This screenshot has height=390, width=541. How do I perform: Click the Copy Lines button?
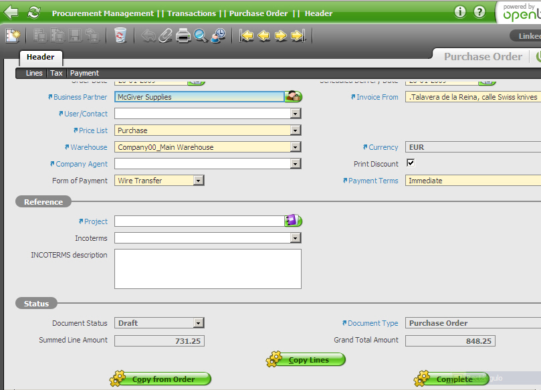tap(307, 360)
